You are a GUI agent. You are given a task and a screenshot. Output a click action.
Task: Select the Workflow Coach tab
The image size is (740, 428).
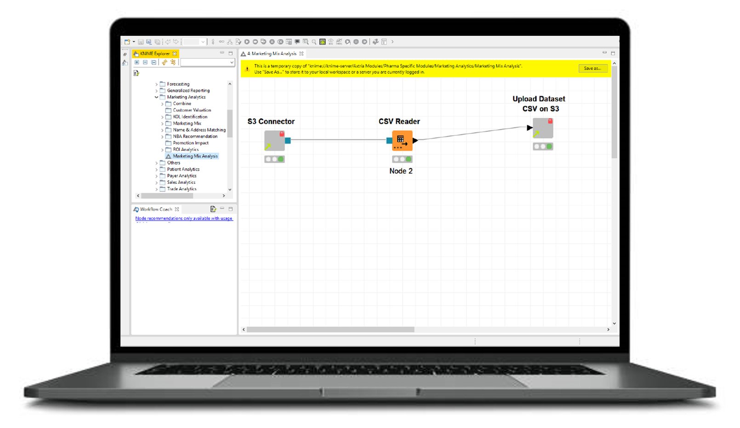[x=156, y=209]
